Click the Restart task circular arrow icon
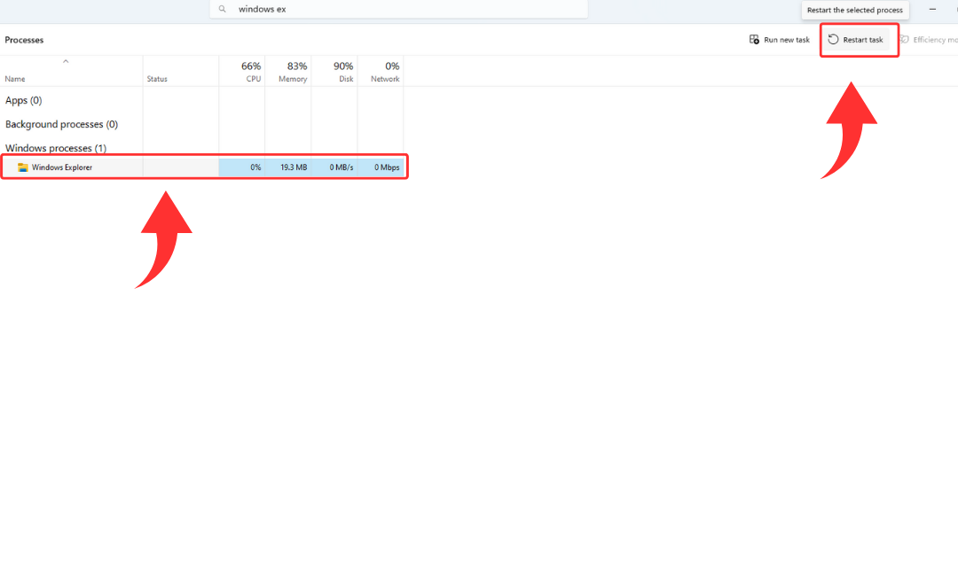This screenshot has width=958, height=576. click(833, 40)
